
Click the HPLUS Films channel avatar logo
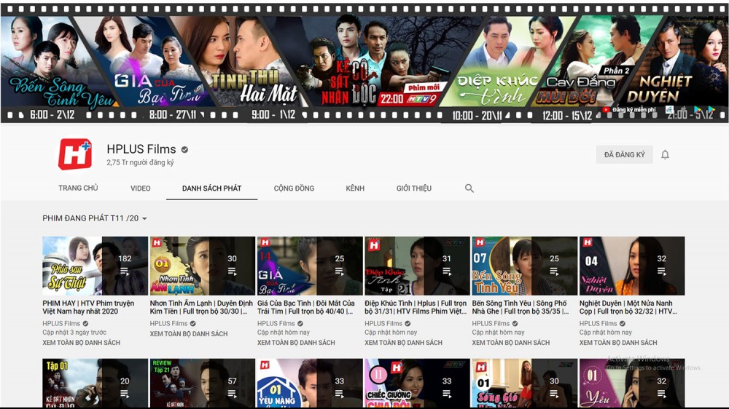(75, 154)
